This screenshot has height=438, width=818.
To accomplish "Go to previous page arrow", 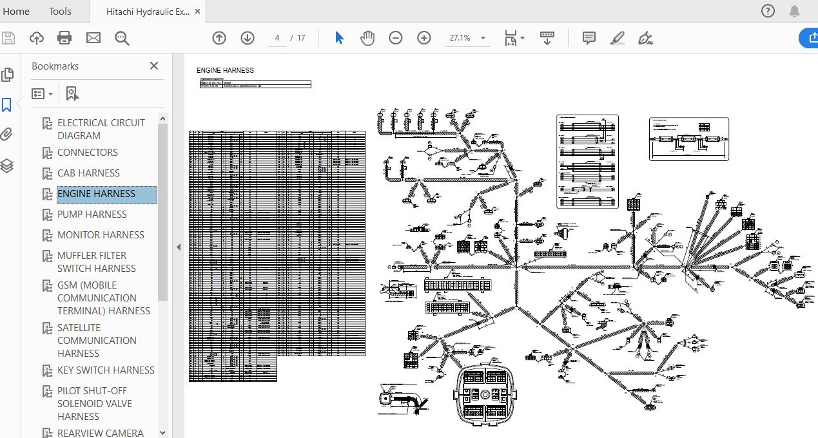I will point(219,38).
